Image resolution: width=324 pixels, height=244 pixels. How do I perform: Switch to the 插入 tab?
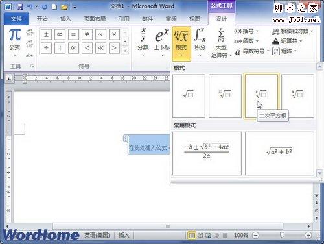65,19
